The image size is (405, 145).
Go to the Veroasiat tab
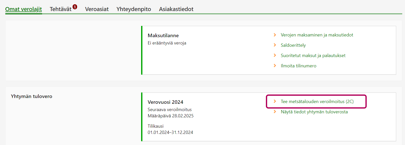[x=97, y=9]
